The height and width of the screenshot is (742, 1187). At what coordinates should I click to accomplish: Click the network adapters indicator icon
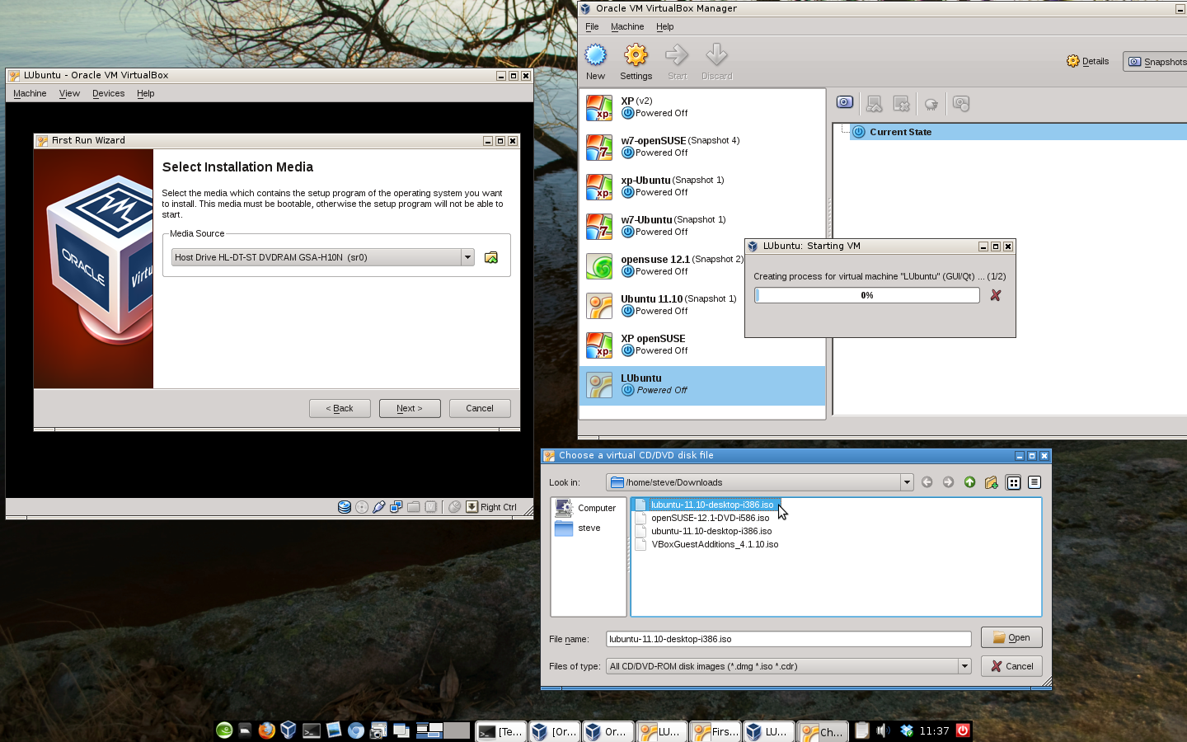pos(396,507)
